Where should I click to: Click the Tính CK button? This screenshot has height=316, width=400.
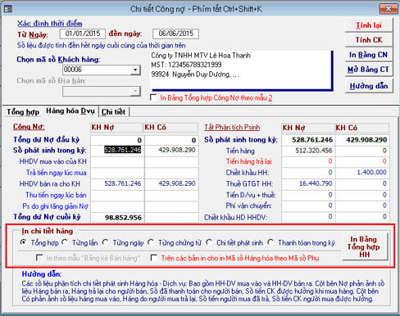click(x=369, y=40)
